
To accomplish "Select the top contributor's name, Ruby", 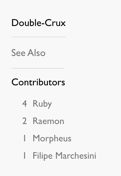I will point(42,104).
